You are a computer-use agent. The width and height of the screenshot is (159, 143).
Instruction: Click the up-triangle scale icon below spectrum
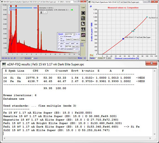tap(9, 58)
